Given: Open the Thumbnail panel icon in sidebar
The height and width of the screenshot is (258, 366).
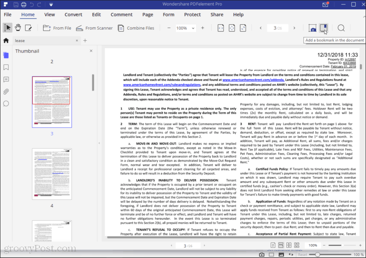Looking at the screenshot, I should click(5, 55).
